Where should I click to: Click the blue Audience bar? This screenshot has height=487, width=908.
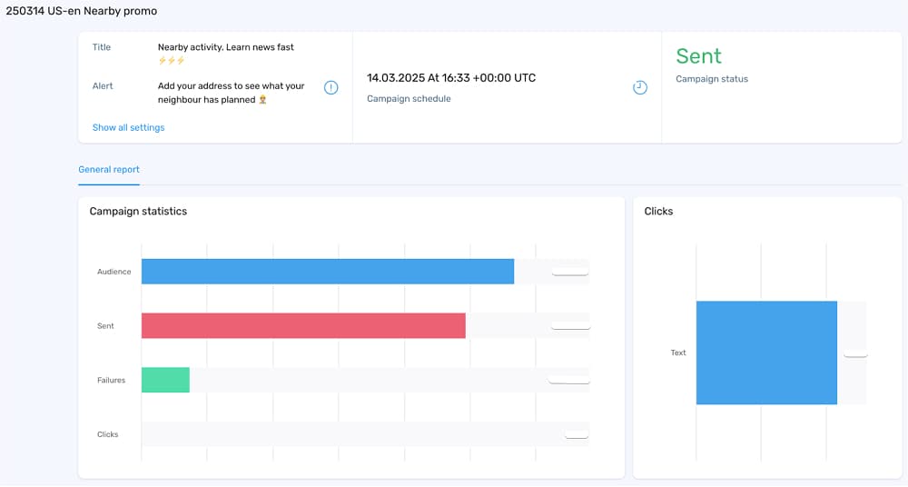click(x=327, y=272)
